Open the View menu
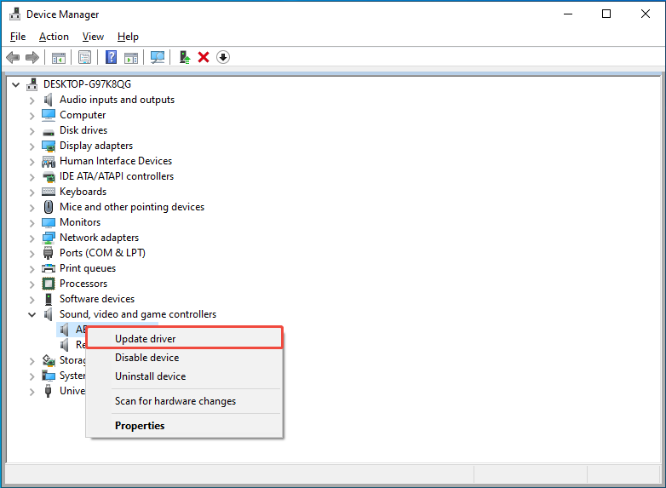Screen dimensions: 666x488 point(93,37)
